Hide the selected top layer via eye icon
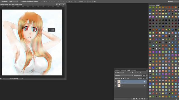This screenshot has width=179, height=100. click(116, 82)
